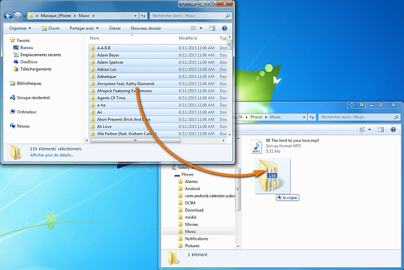Click the Graver toolbar button

[x=115, y=28]
